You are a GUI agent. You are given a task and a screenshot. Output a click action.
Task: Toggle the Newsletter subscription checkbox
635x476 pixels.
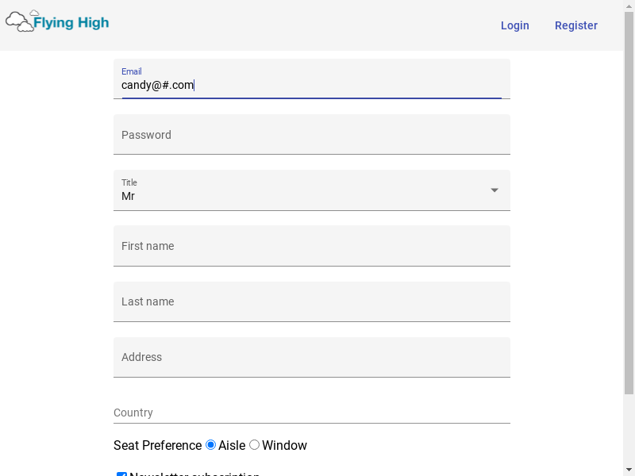(121, 474)
